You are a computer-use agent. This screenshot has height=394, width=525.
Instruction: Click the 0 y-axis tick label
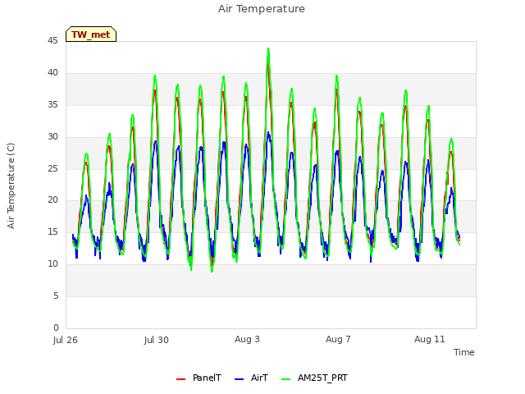56,328
